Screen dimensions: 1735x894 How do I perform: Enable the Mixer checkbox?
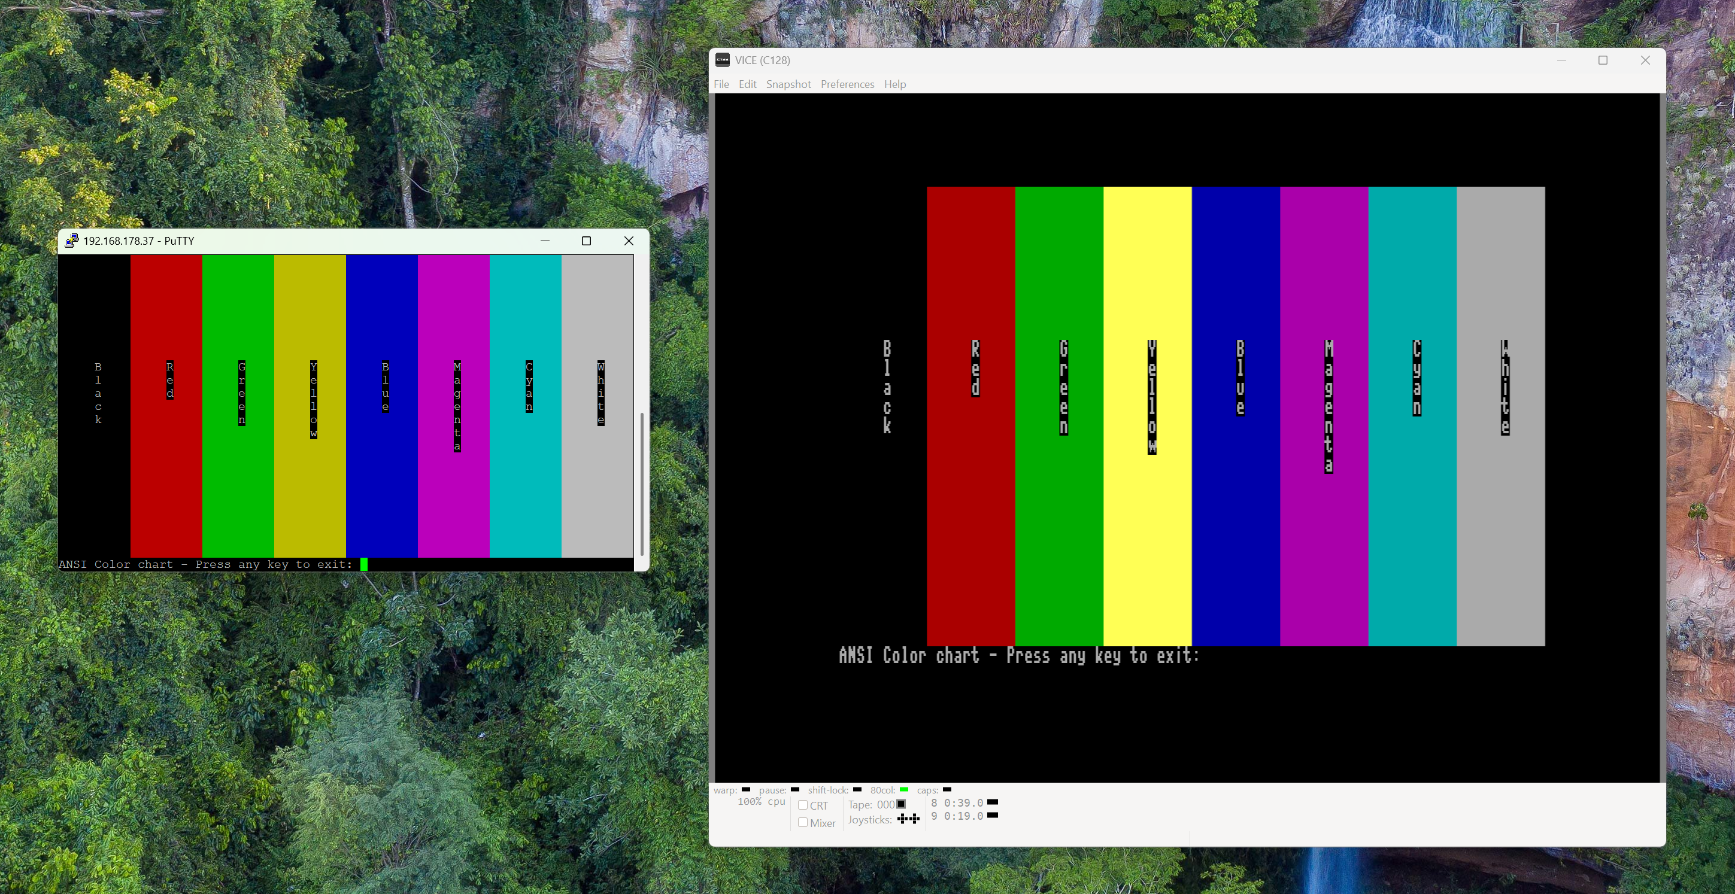pyautogui.click(x=803, y=822)
